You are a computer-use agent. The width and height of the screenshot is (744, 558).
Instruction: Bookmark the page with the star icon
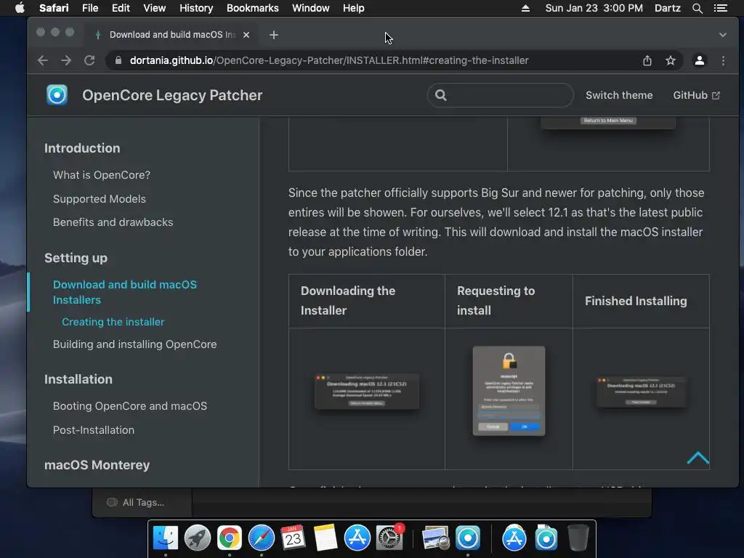coord(671,60)
